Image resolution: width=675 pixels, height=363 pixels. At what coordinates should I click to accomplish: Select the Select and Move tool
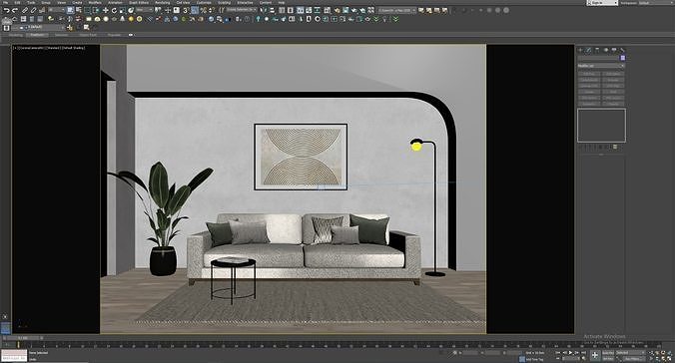click(106, 10)
